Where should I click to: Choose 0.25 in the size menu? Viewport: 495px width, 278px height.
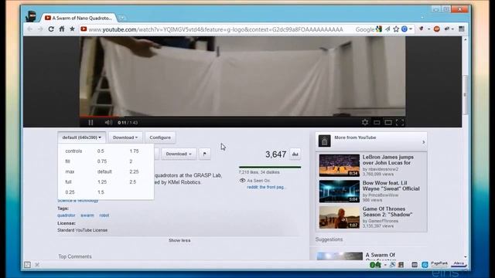pos(70,192)
